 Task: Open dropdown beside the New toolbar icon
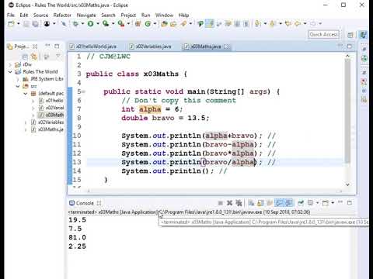tap(19, 24)
